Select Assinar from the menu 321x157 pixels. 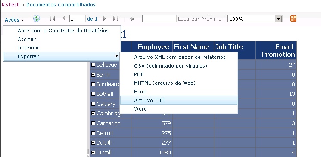(x=62, y=39)
